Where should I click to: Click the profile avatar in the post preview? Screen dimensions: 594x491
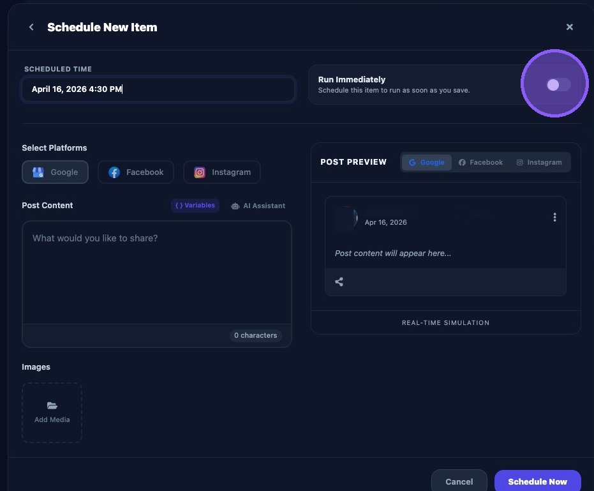[x=346, y=218]
